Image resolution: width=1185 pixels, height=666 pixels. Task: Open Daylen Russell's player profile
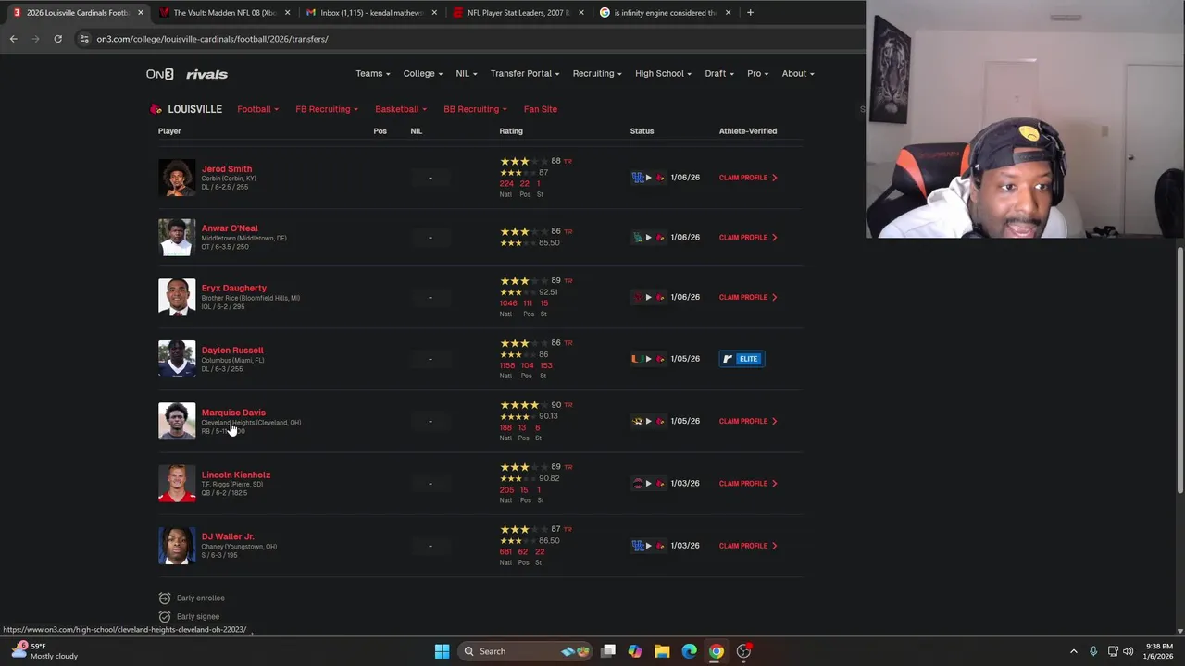pyautogui.click(x=232, y=351)
